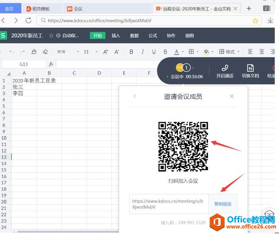The width and height of the screenshot is (279, 234).
Task: Close the invite members dialog
Action: tap(232, 96)
